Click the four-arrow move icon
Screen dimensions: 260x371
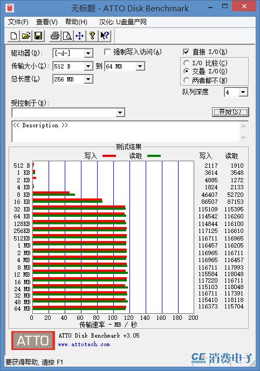79,36
